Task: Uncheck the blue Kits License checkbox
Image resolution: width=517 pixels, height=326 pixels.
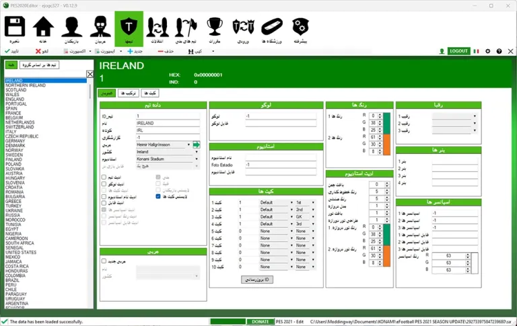Action: click(158, 196)
